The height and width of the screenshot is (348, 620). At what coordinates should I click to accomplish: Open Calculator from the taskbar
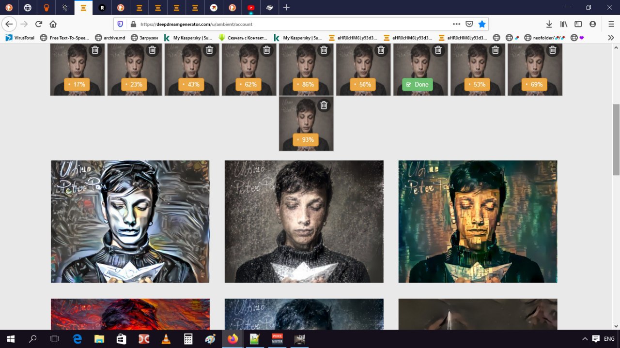(x=188, y=339)
